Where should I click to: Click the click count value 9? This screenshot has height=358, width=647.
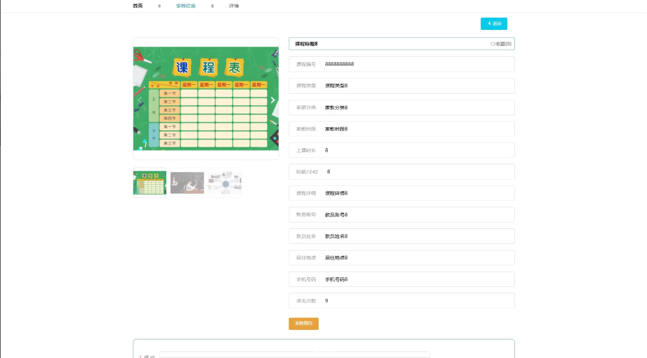(326, 301)
